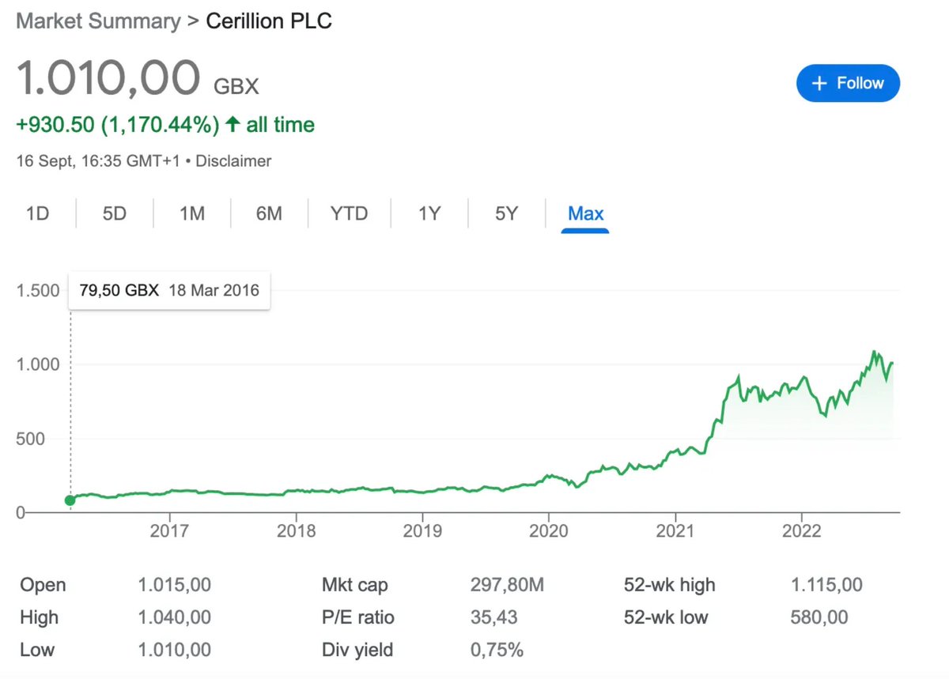Click the Mkt cap label
The width and height of the screenshot is (949, 679).
click(354, 585)
